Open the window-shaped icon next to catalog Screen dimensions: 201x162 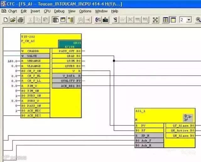click(x=63, y=20)
